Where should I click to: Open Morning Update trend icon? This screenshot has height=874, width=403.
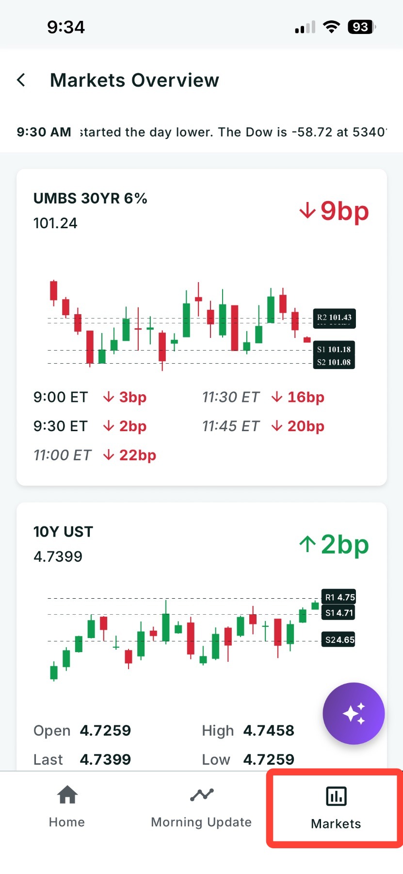pyautogui.click(x=202, y=795)
